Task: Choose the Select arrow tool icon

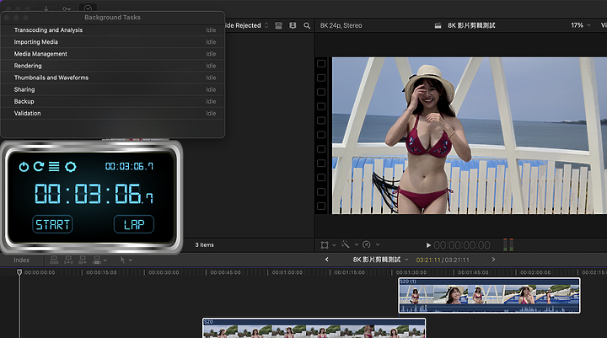Action: click(123, 260)
